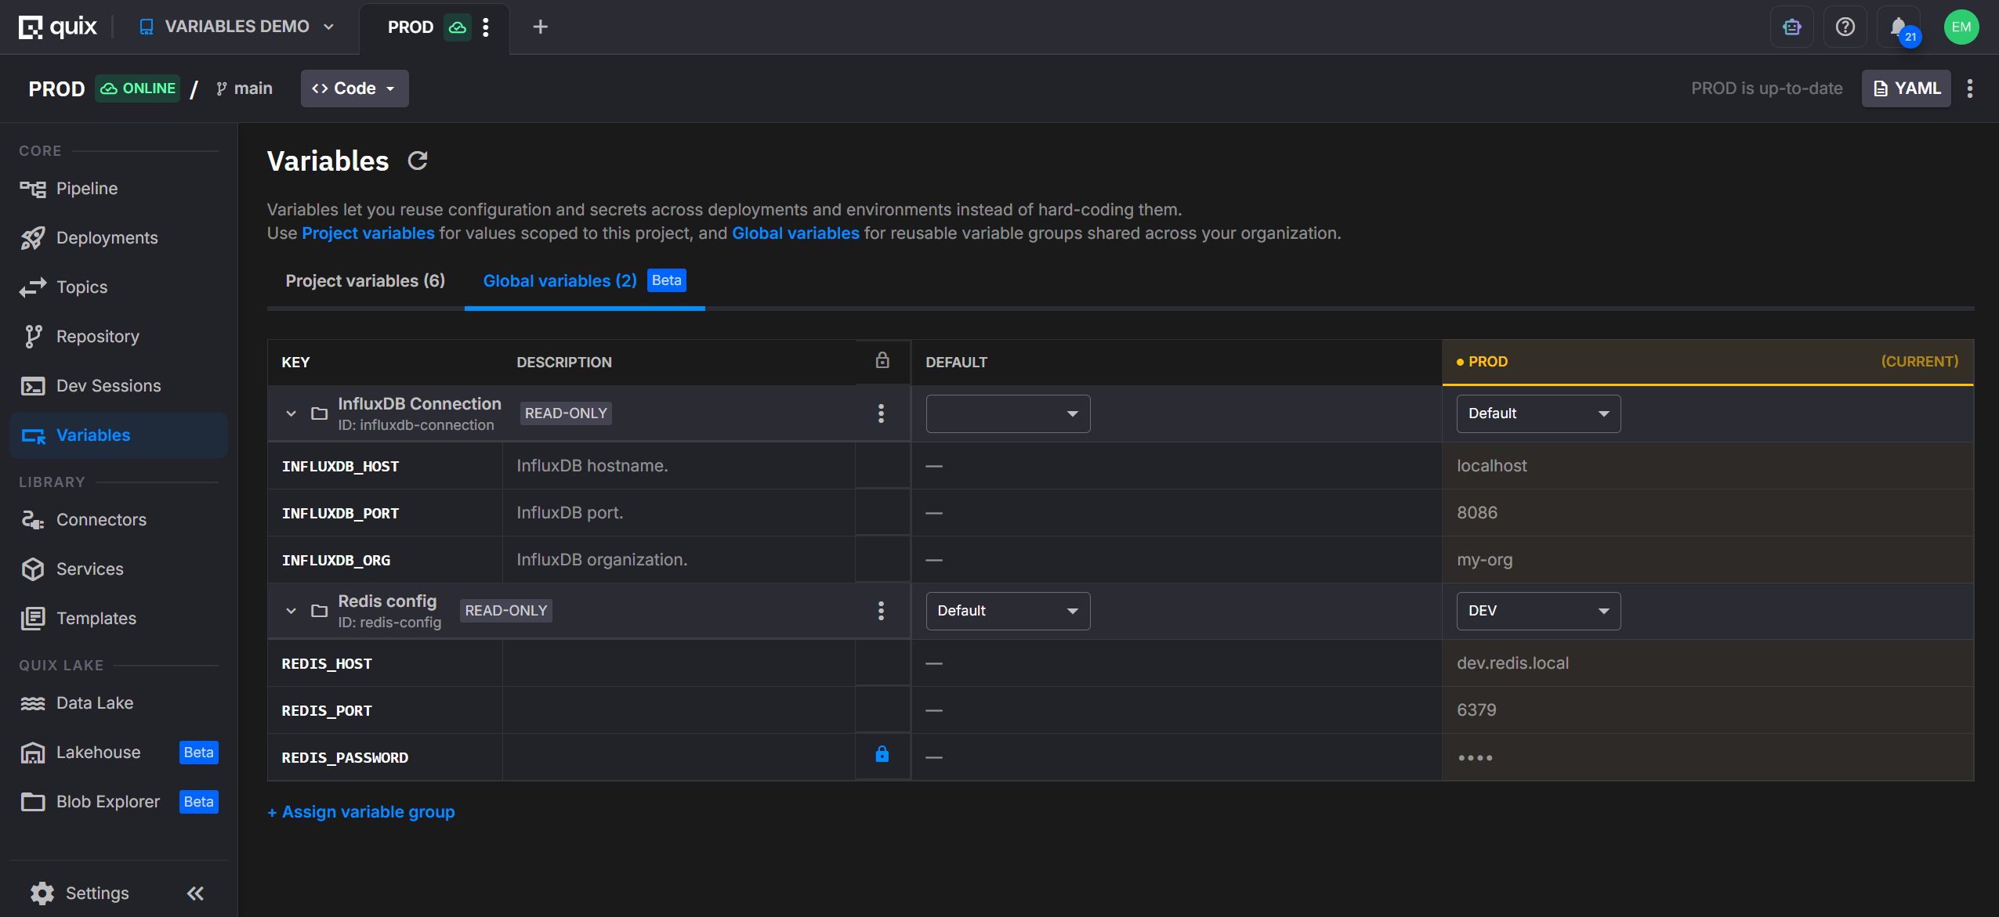
Task: Open the EM user avatar menu
Action: coord(1961,27)
